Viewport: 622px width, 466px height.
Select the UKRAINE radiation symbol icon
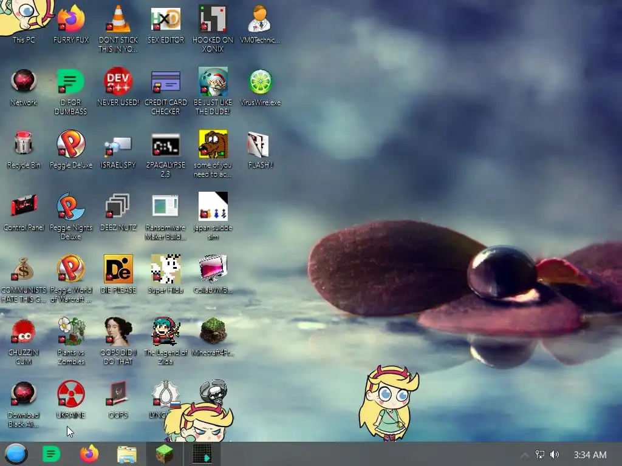coord(71,400)
